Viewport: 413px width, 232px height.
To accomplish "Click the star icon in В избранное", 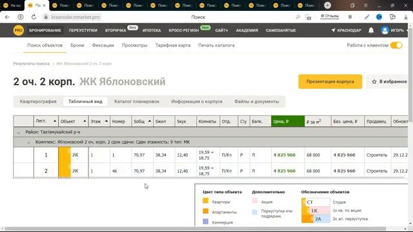I will coord(374,82).
